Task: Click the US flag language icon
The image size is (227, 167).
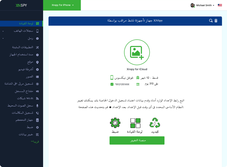Action: click(220, 5)
